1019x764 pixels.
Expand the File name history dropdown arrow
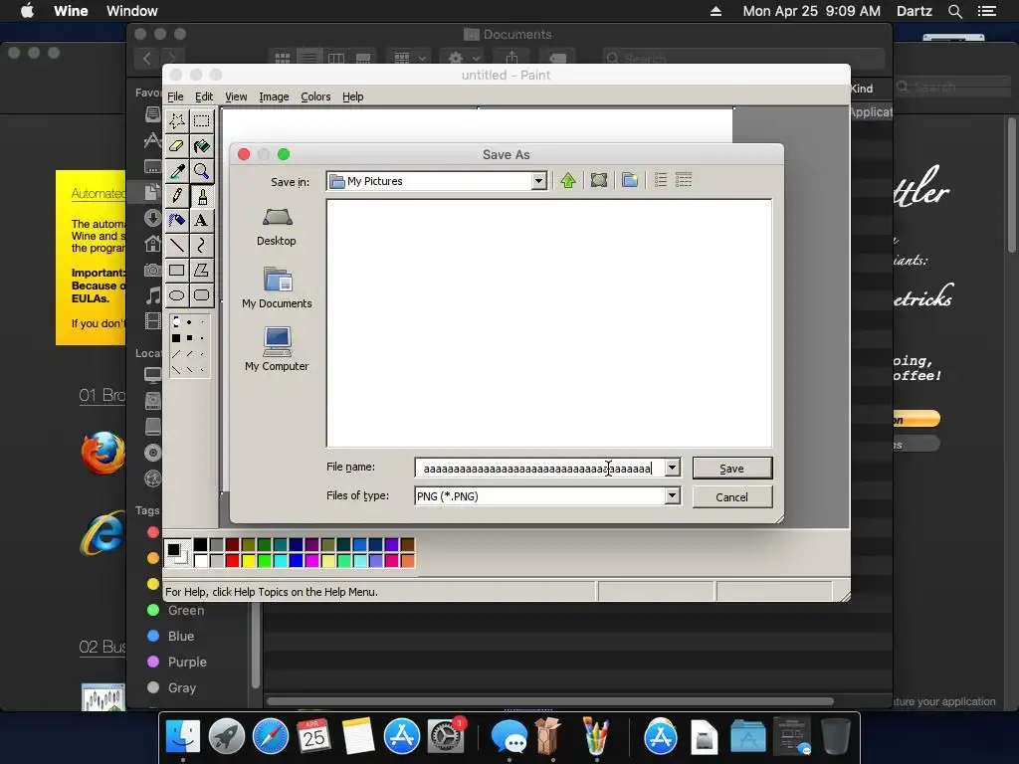tap(672, 468)
